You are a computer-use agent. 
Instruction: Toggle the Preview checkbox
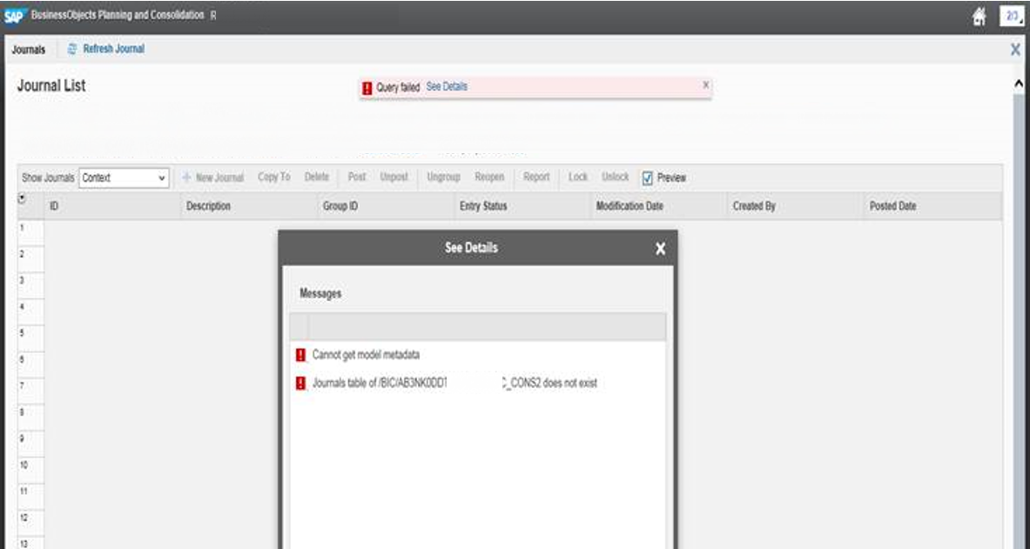point(648,178)
